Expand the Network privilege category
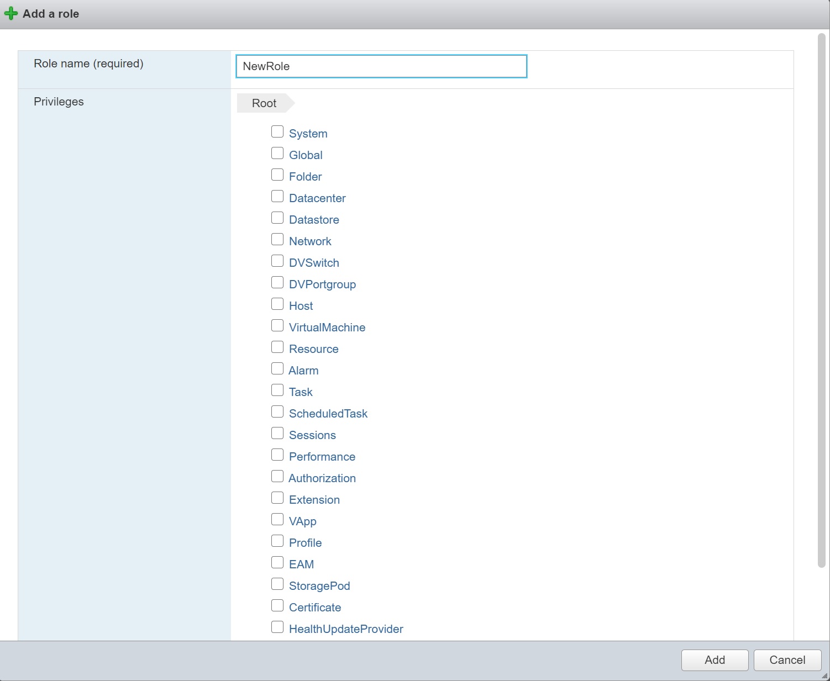Screen dimensions: 830x681 click(310, 241)
